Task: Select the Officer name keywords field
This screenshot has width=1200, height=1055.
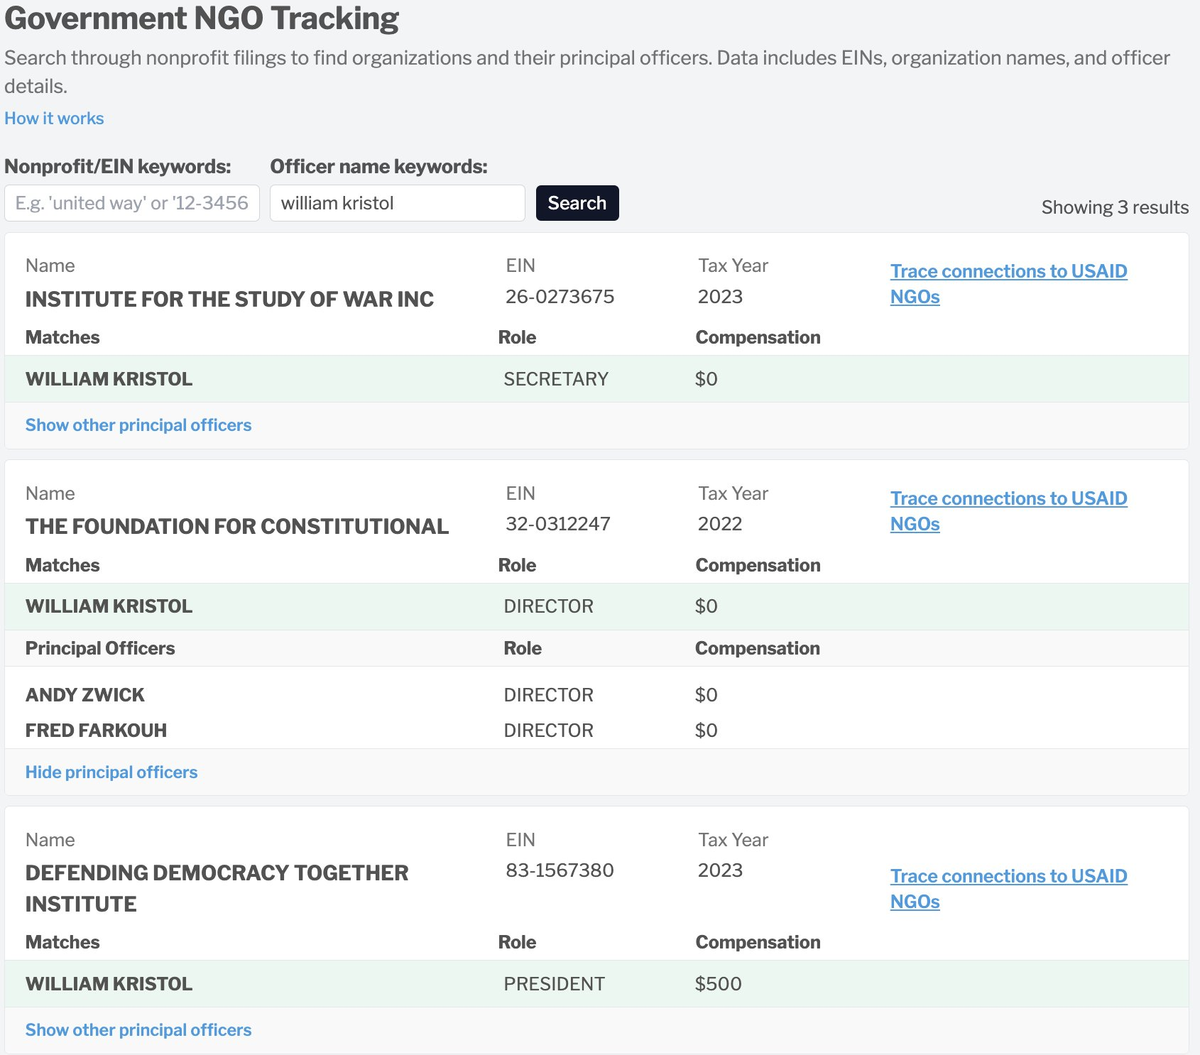Action: 398,203
